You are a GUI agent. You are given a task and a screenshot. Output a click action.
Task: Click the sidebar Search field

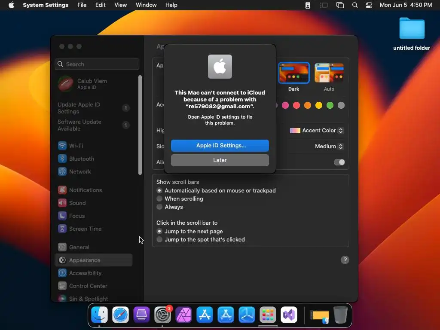click(97, 64)
